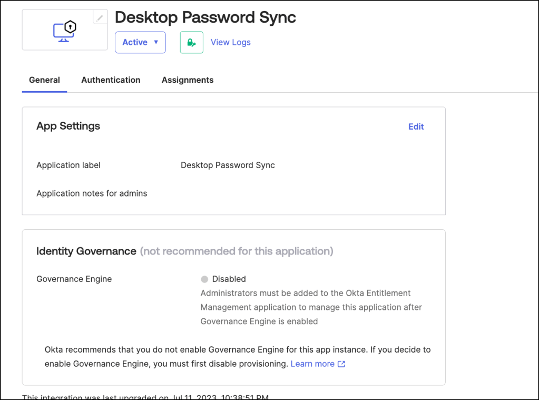Click the Disabled status text
Viewport: 539px width, 400px height.
(x=229, y=279)
